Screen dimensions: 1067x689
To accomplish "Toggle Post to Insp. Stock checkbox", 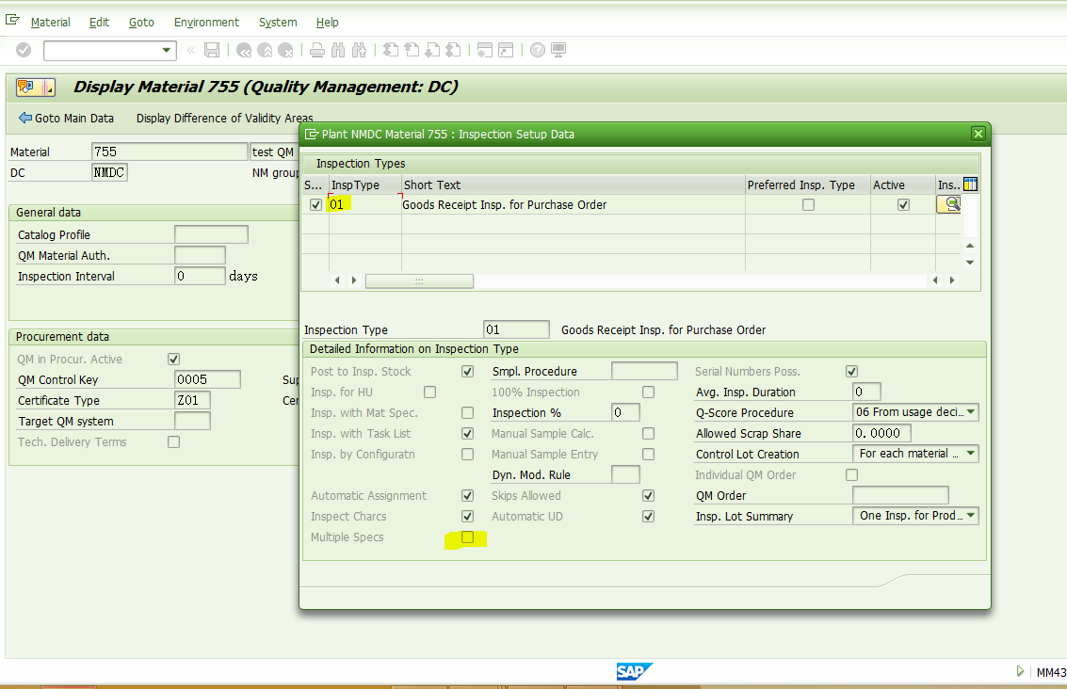I will (x=467, y=372).
